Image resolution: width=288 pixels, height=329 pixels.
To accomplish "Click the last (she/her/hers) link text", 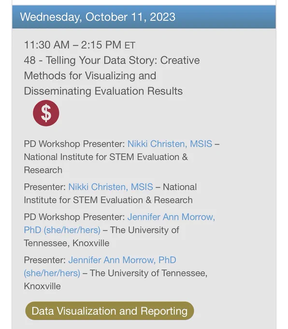I will tap(52, 273).
